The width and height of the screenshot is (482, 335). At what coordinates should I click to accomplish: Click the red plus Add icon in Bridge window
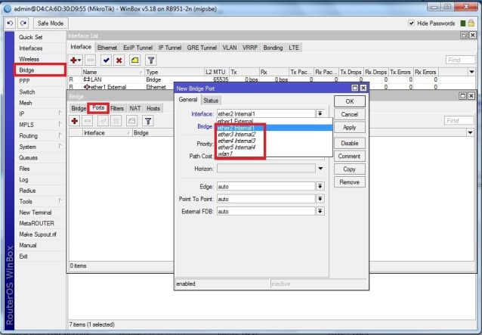(x=74, y=121)
